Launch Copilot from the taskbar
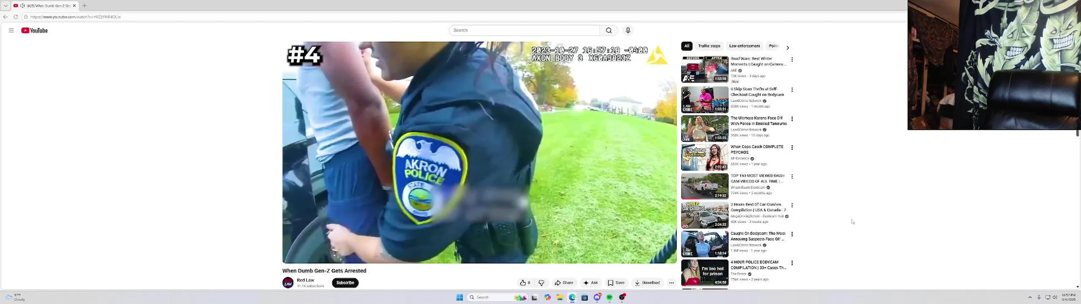Viewport: 1081px width, 304px height. (x=547, y=298)
